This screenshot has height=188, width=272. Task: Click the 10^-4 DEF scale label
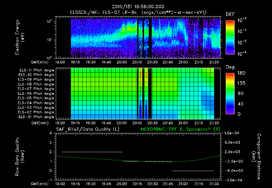242,31
